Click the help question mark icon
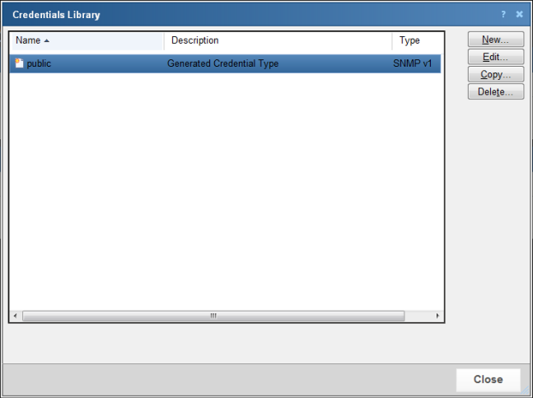 [x=503, y=15]
